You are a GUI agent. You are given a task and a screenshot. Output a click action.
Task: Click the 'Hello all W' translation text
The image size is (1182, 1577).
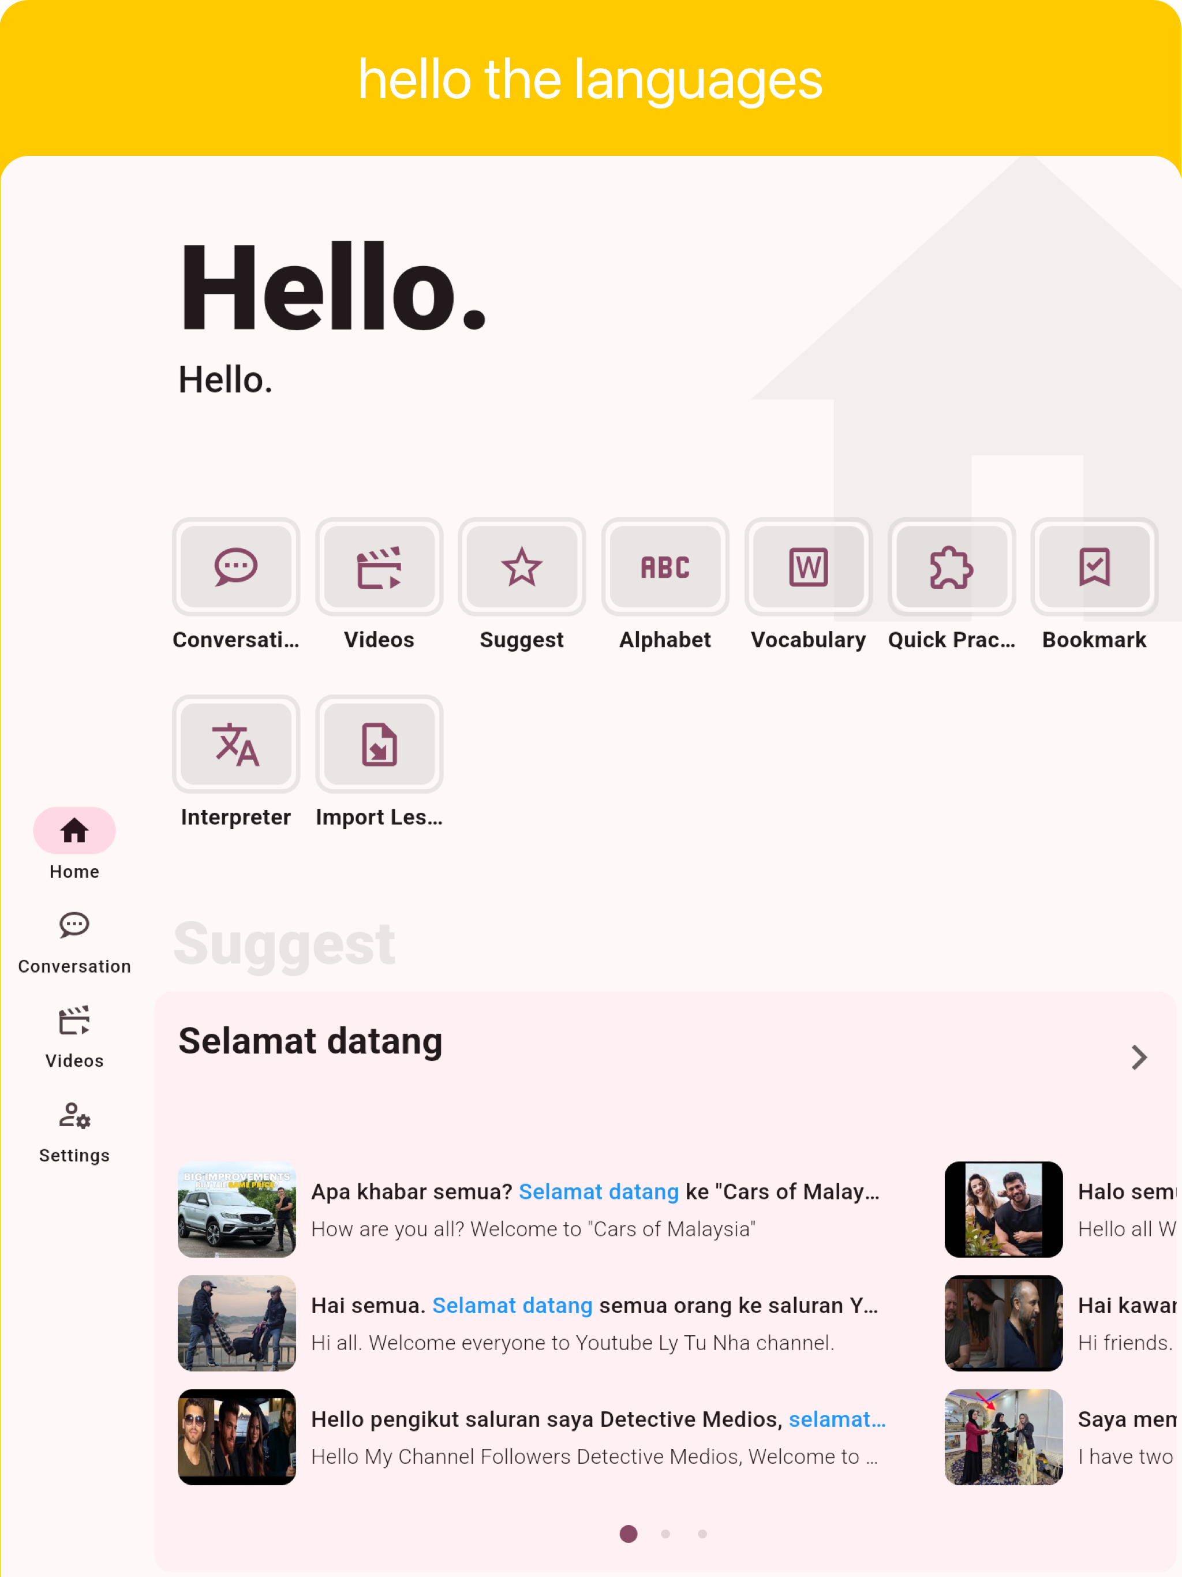click(x=1127, y=1229)
